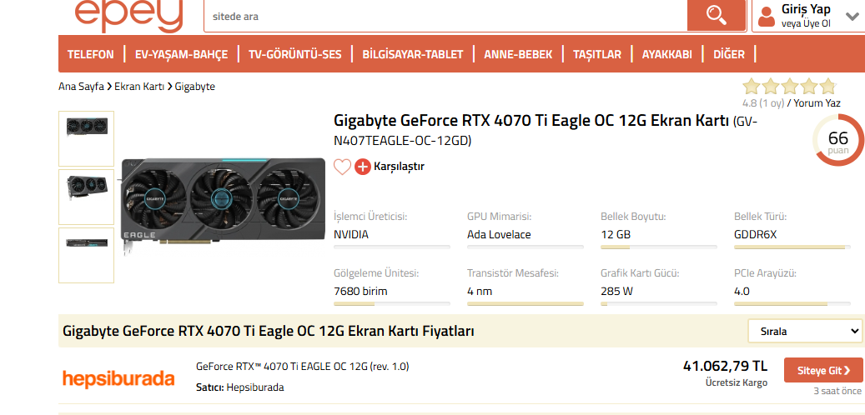Click the Bellek Boyutu rating bar
This screenshot has height=415, width=865.
659,247
